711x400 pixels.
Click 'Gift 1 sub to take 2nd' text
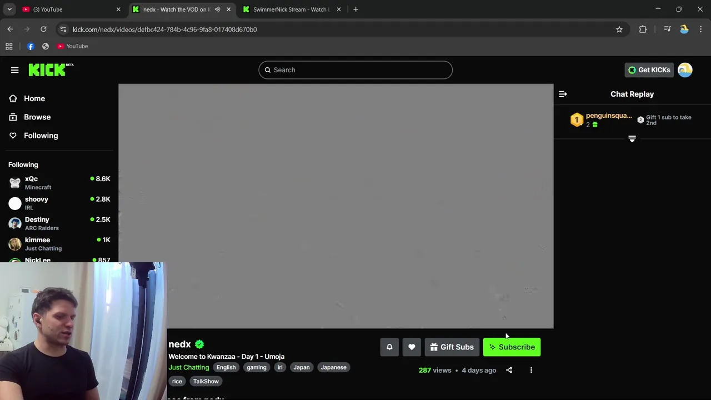click(x=668, y=120)
